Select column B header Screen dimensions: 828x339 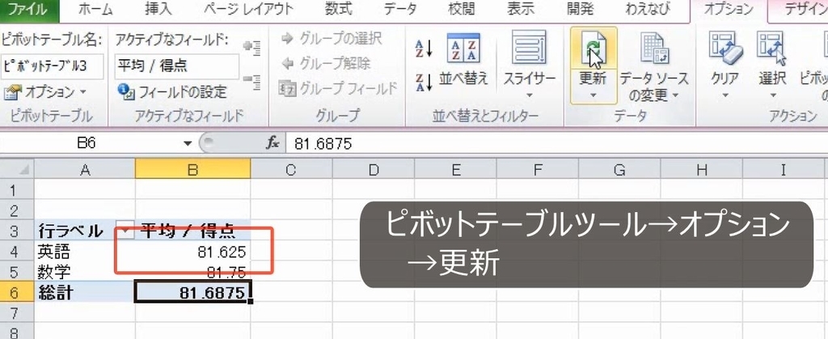[x=192, y=170]
